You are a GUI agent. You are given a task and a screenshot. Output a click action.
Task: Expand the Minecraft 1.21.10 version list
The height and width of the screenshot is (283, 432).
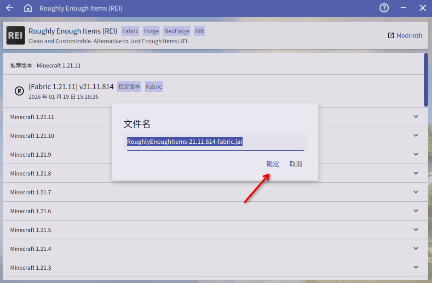point(416,136)
